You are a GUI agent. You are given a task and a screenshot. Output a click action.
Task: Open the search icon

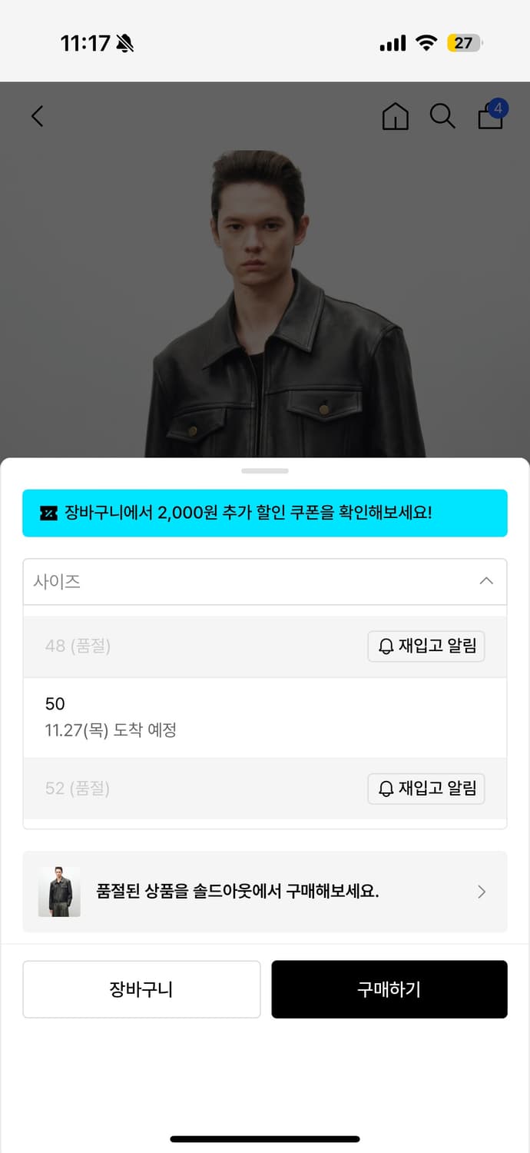click(x=442, y=117)
